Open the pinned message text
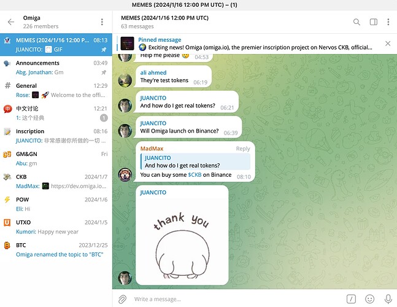The image size is (397, 307). [x=255, y=44]
